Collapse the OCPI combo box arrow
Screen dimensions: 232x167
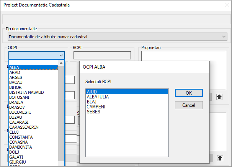pyautogui.click(x=61, y=56)
